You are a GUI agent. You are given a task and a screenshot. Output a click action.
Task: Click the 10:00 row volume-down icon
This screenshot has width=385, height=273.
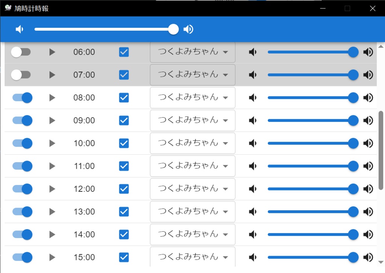(252, 143)
